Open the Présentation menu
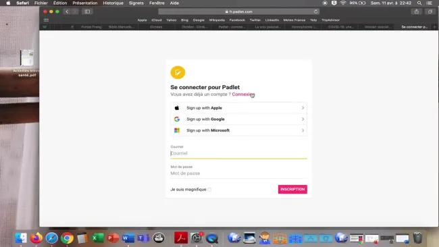 coord(85,3)
